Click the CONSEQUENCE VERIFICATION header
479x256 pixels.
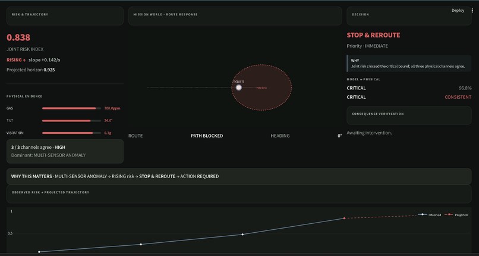378,114
